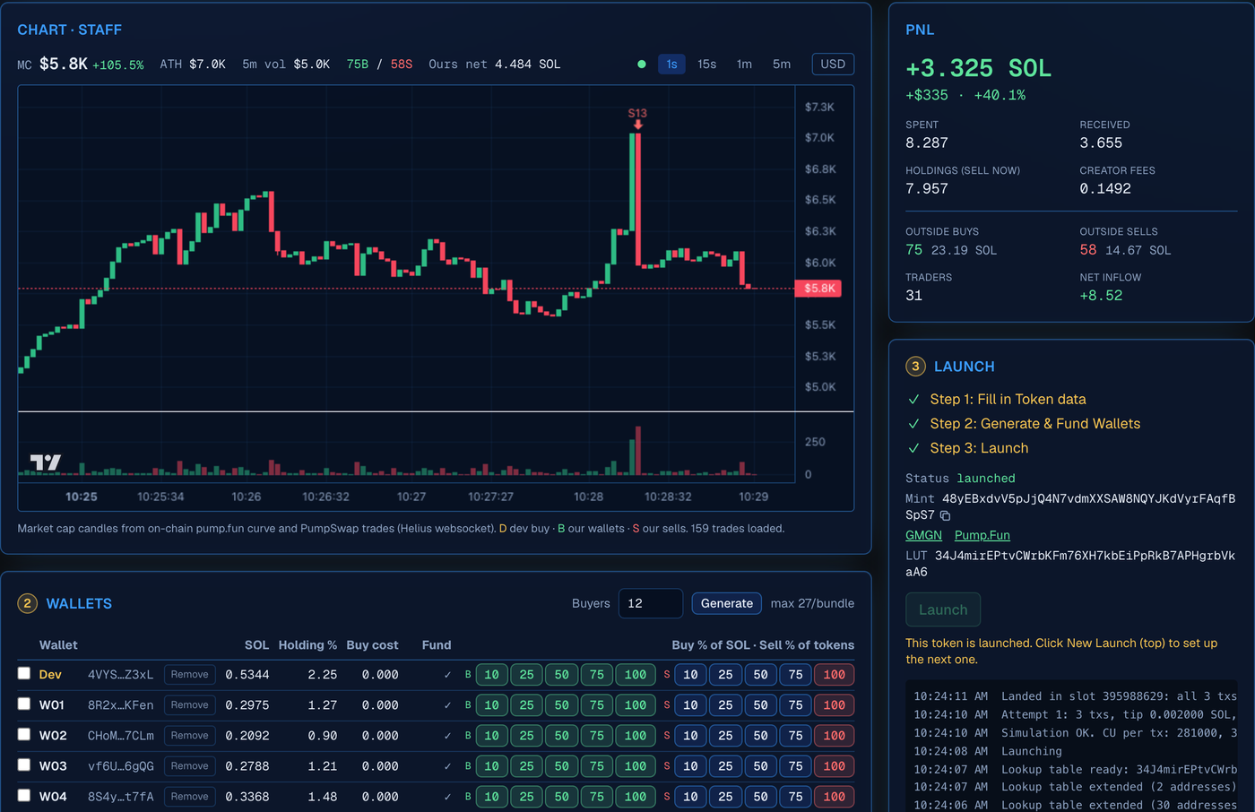Open the Pump.Fun link

pyautogui.click(x=982, y=535)
